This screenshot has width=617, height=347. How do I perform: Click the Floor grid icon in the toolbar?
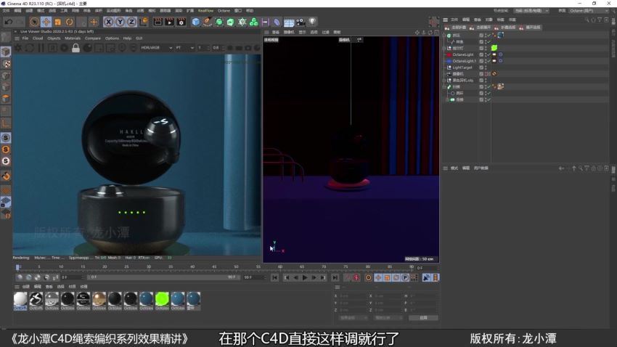coord(289,23)
